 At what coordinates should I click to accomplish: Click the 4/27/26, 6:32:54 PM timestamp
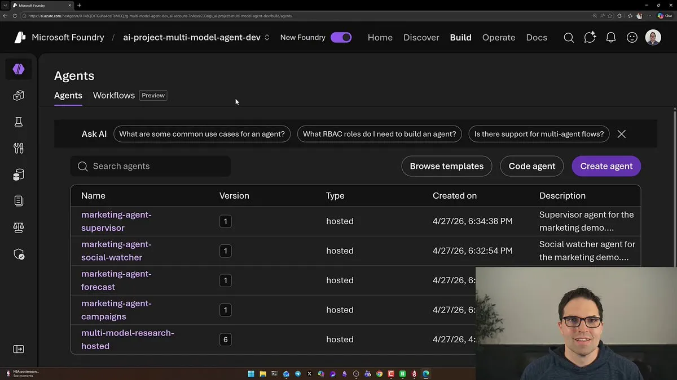pos(473,251)
